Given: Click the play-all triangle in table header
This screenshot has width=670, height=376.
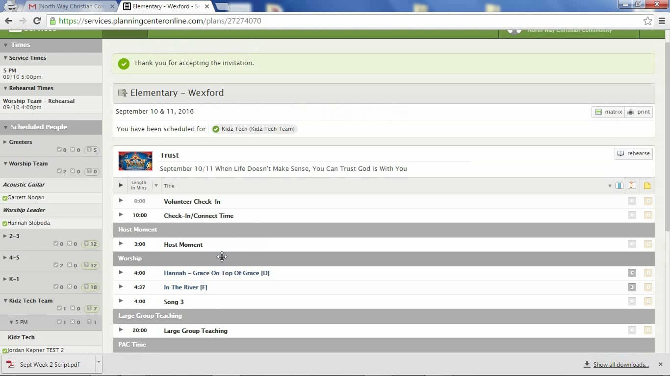Looking at the screenshot, I should click(x=121, y=185).
